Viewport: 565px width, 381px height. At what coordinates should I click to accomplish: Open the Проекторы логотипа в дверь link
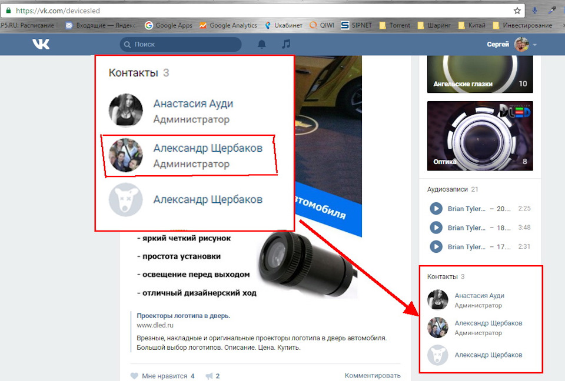pos(183,316)
